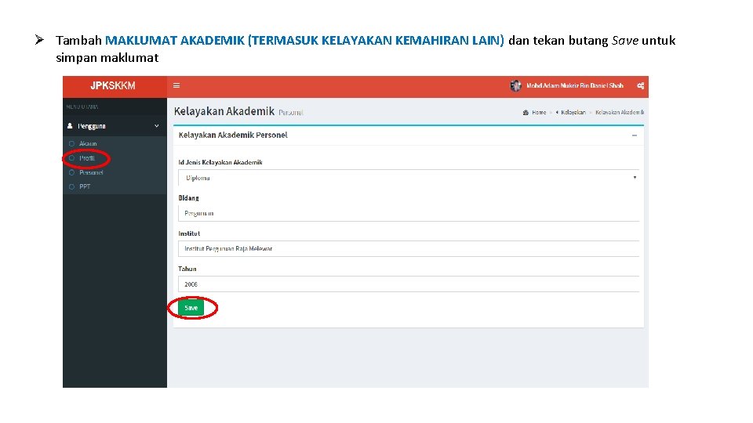Screen dimensions: 753x423
Task: Open PPT in the sidebar
Action: [x=85, y=186]
